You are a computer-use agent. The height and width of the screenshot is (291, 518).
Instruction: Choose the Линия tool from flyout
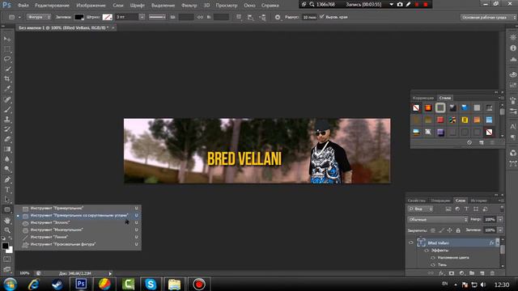(78, 237)
